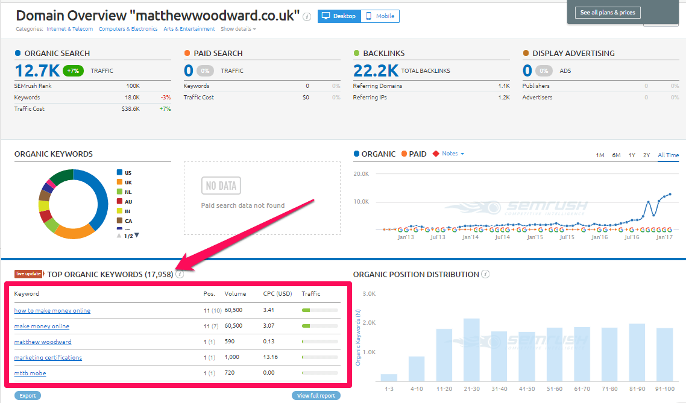This screenshot has width=686, height=403.
Task: Click the desktop monitor icon in Desktop toggle
Action: click(x=326, y=16)
